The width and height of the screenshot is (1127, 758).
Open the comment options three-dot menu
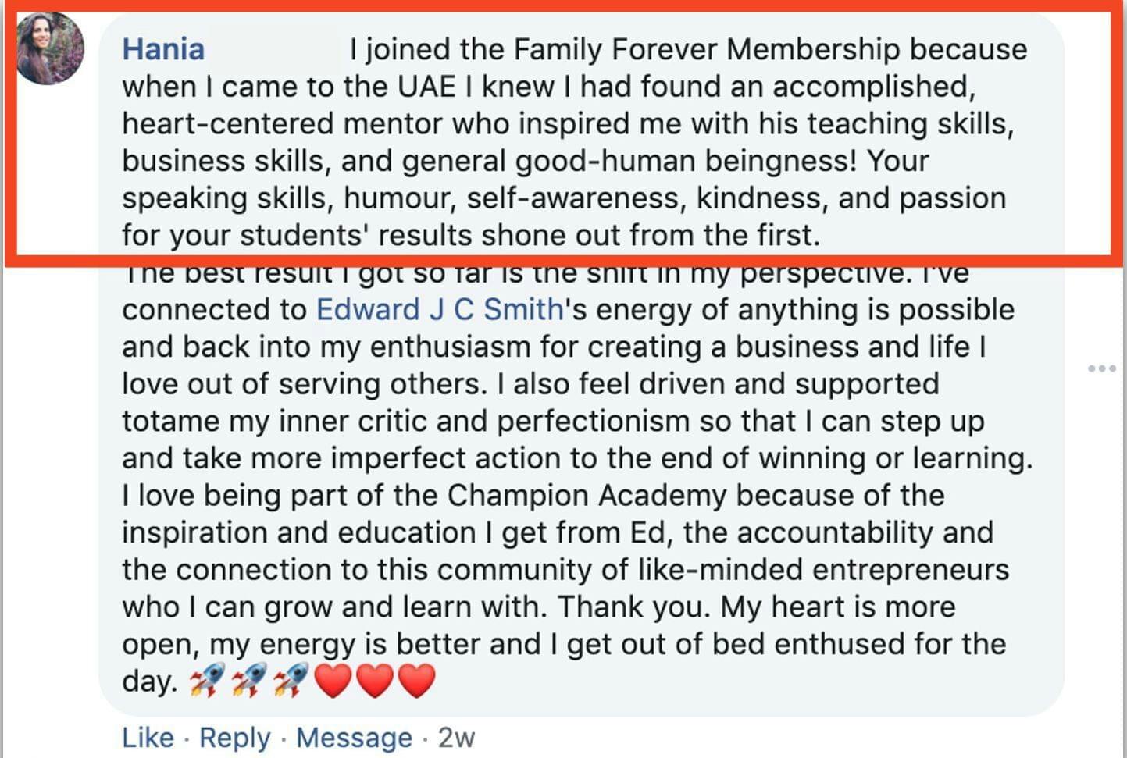(1101, 368)
